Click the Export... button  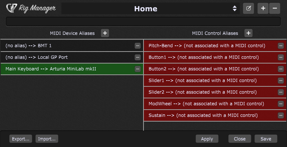(21, 139)
